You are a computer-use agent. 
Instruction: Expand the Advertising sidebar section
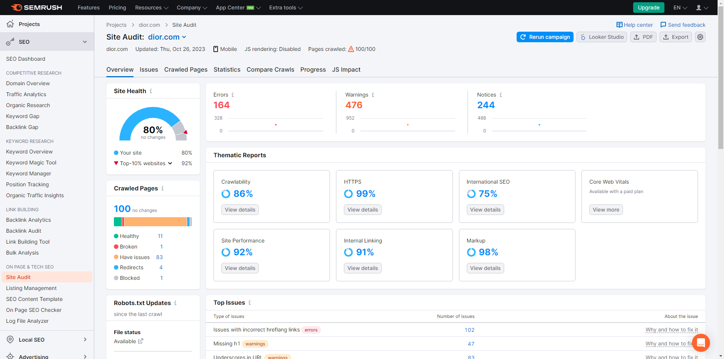[x=85, y=356]
